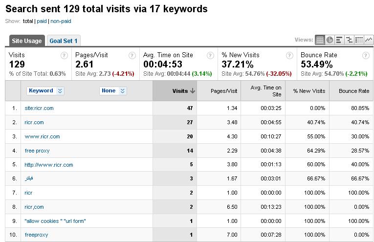The width and height of the screenshot is (374, 242).
Task: Open the Arabic keyword in row 6
Action: pyautogui.click(x=29, y=178)
